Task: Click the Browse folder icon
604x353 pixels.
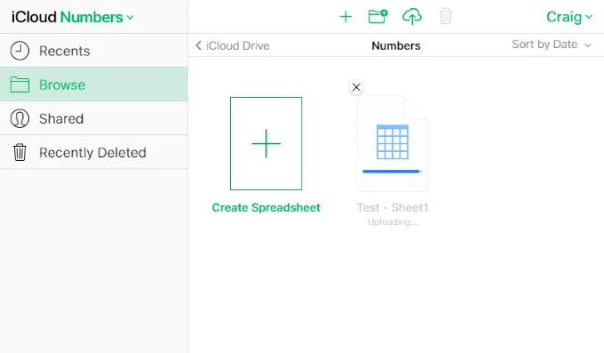Action: point(20,84)
